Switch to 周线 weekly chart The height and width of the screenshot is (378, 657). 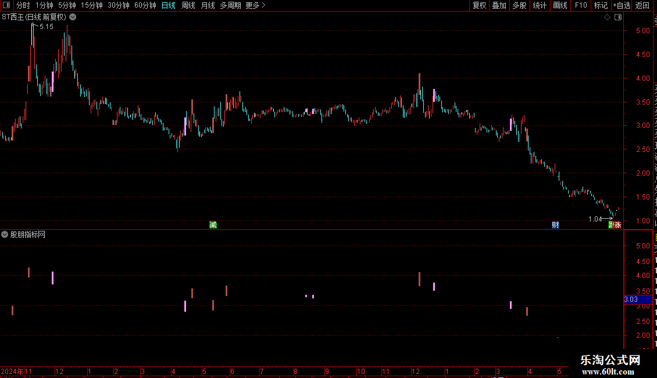click(x=188, y=5)
